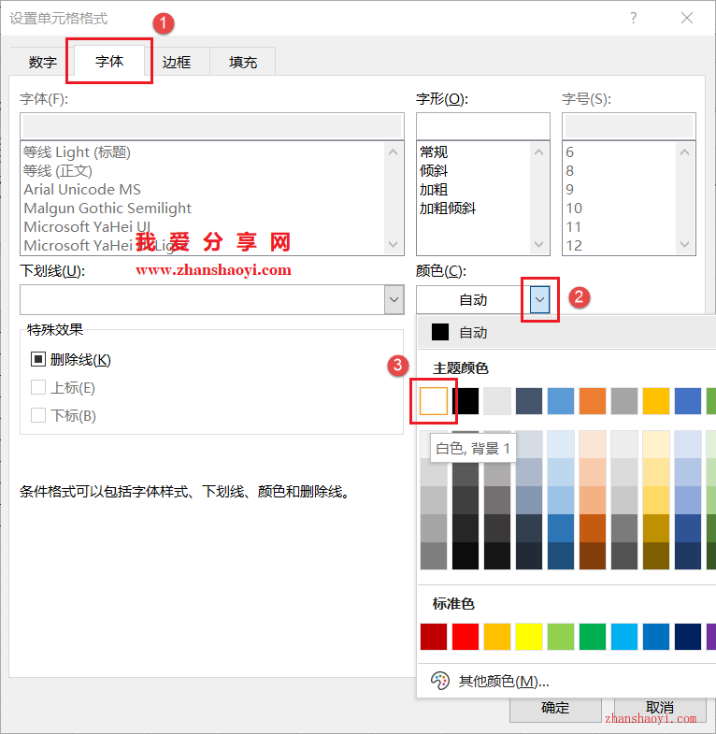The image size is (716, 734).
Task: Click the 字号 size input field
Action: (x=628, y=126)
